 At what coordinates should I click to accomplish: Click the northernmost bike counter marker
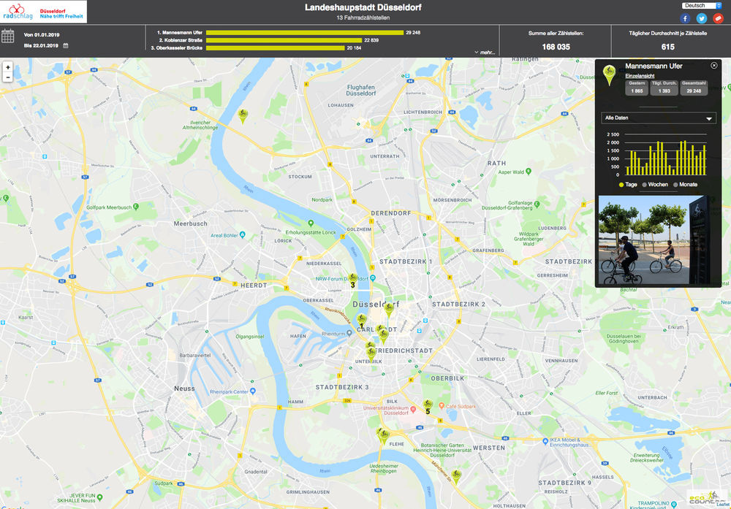[243, 115]
